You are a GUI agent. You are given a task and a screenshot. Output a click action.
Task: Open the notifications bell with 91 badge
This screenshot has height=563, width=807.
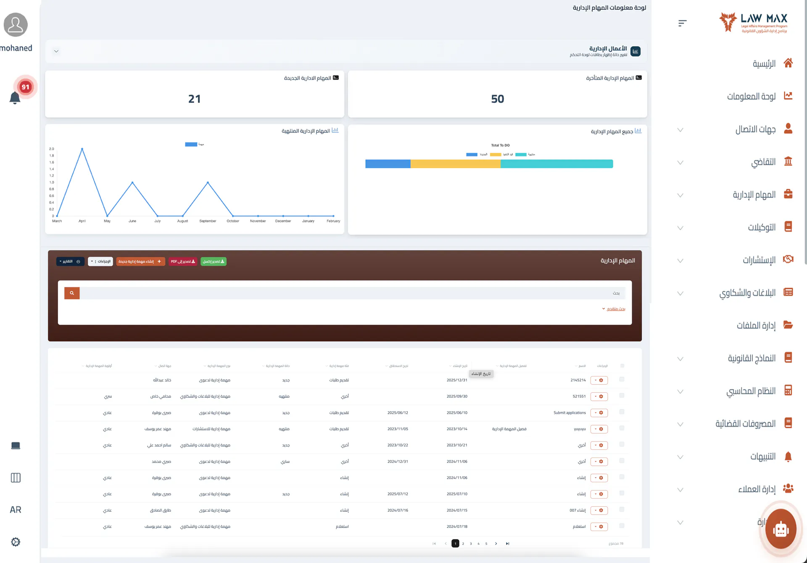15,98
